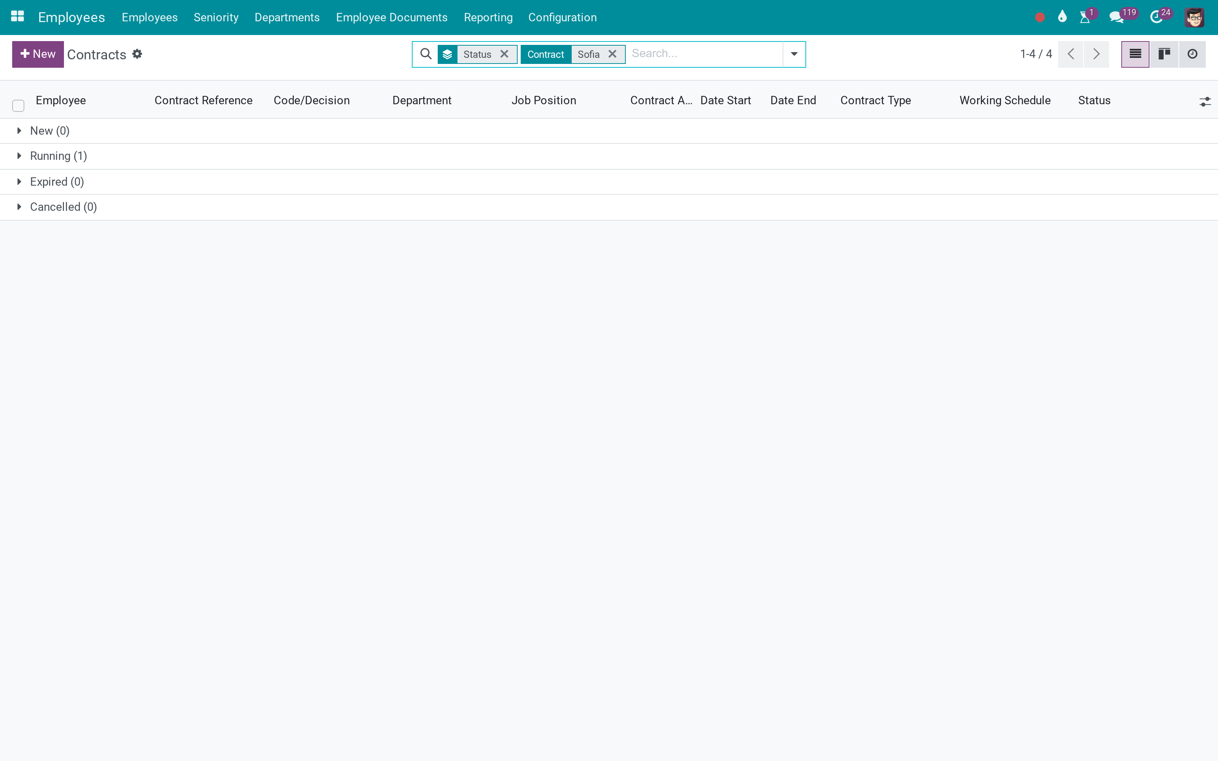
Task: Click the search magnifier icon
Action: 426,54
